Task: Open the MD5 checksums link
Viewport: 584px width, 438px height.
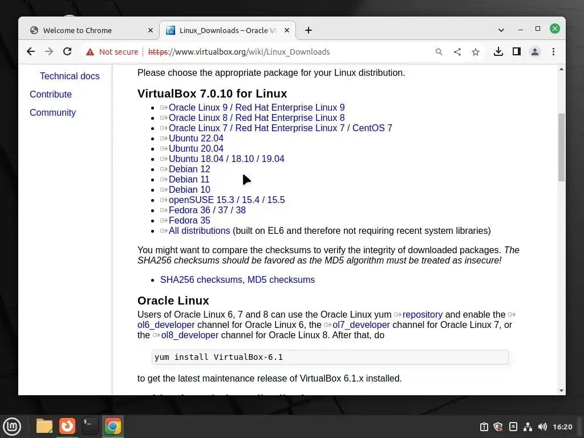Action: click(281, 279)
